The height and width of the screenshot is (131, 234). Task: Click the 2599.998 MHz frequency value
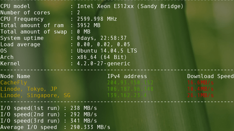(97, 19)
